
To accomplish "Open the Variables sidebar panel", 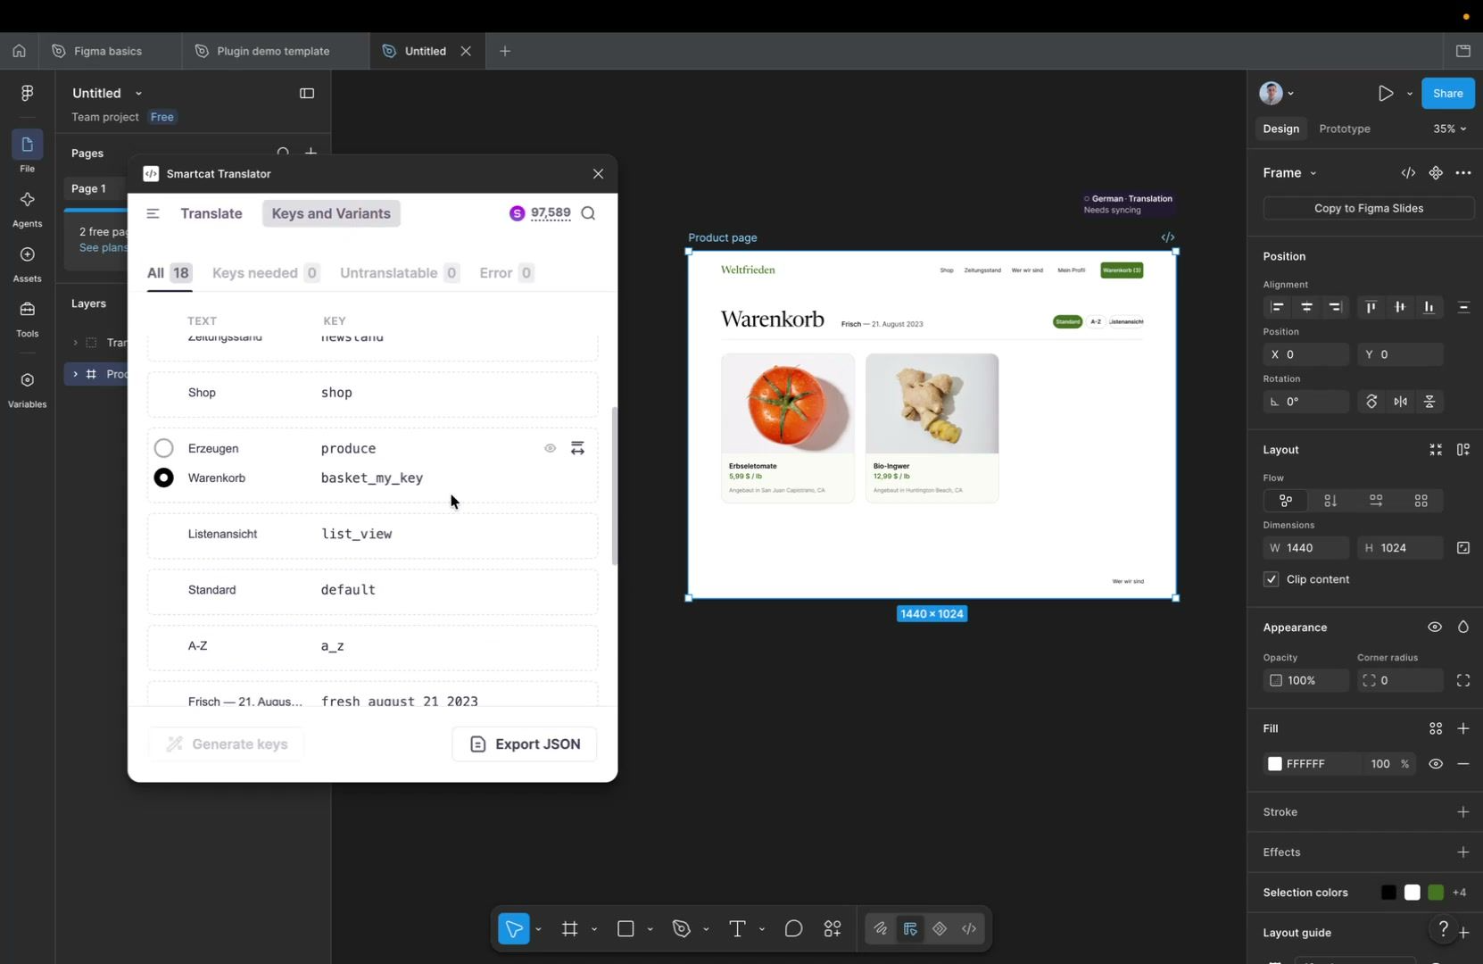I will point(27,380).
